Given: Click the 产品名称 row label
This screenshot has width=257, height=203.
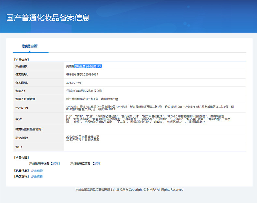Looking at the screenshot, I should pyautogui.click(x=22, y=66).
